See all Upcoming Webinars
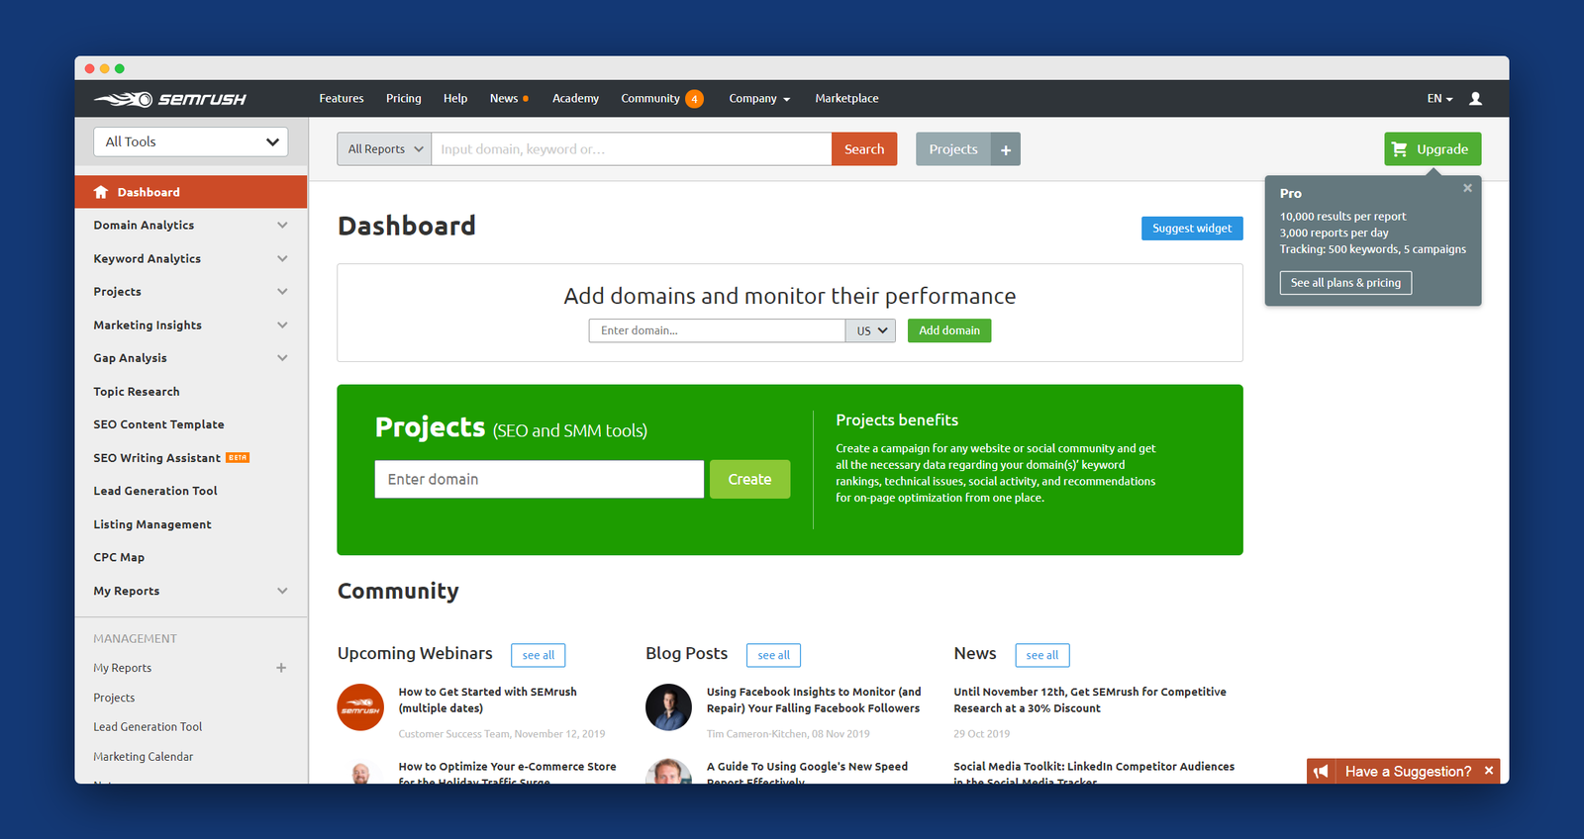Viewport: 1584px width, 839px height. 539,655
